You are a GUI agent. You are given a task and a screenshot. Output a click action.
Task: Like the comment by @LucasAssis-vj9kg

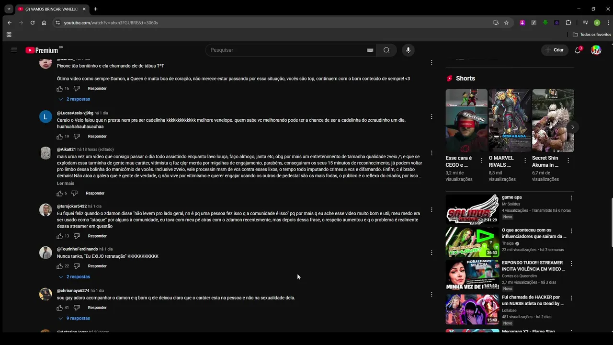point(60,136)
